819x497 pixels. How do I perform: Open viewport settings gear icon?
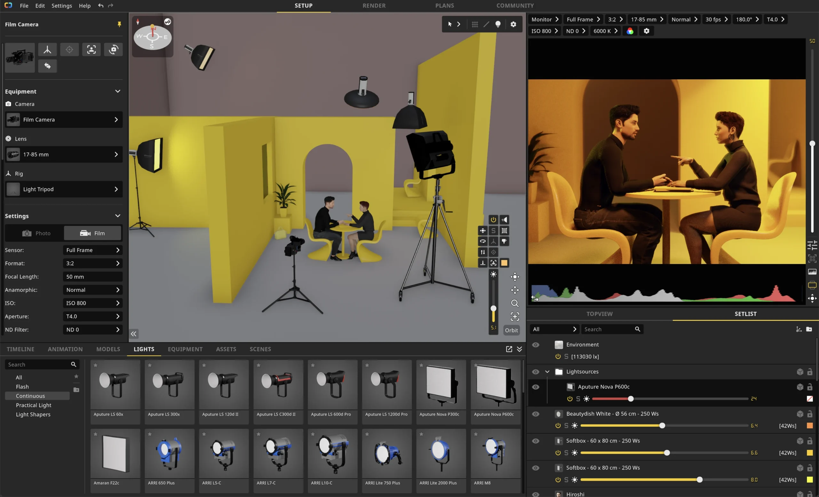513,24
